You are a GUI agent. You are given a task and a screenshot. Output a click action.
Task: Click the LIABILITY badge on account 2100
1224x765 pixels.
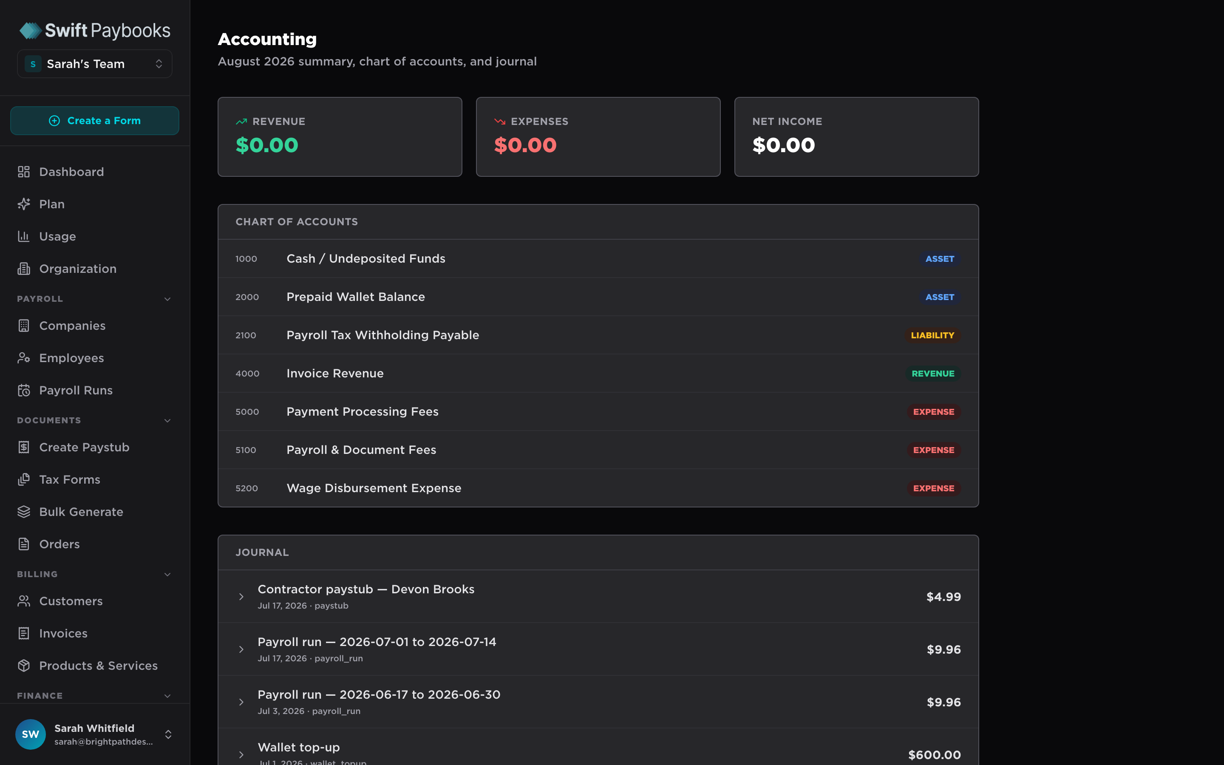932,335
